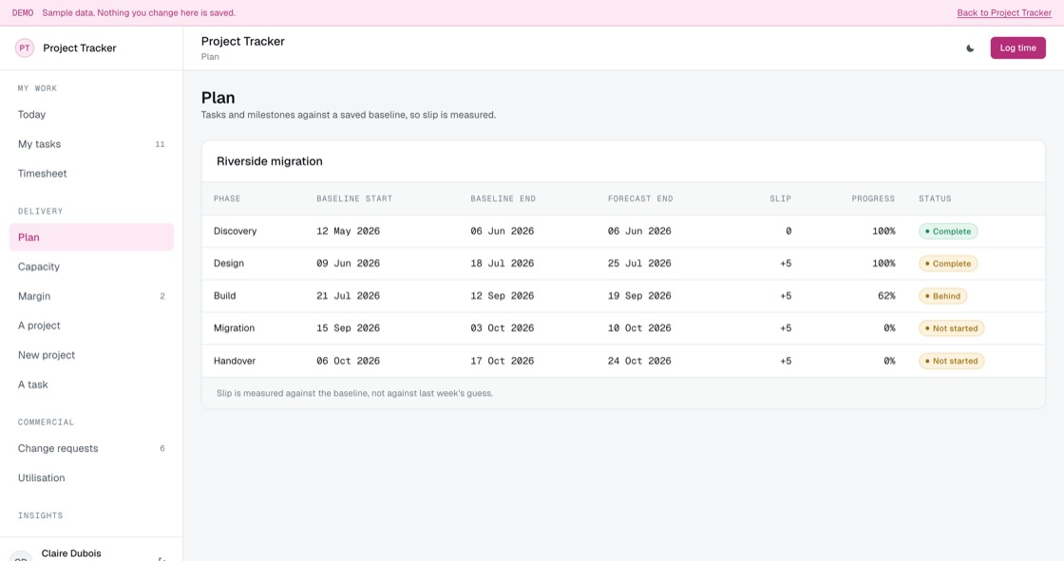The image size is (1064, 561).
Task: Go to My tasks
Action: (91, 144)
